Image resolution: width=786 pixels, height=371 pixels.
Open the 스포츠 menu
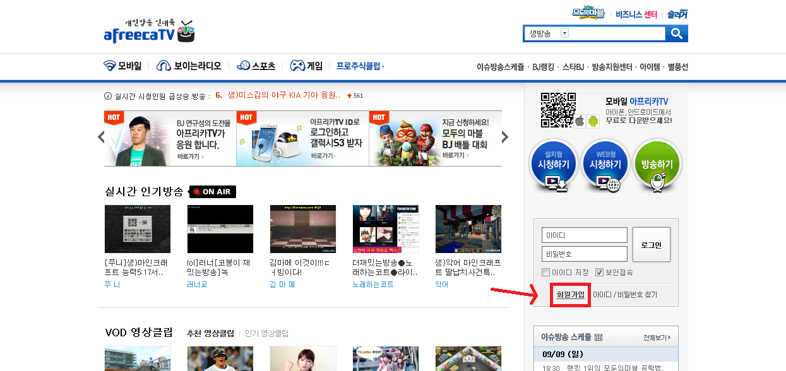pos(256,66)
